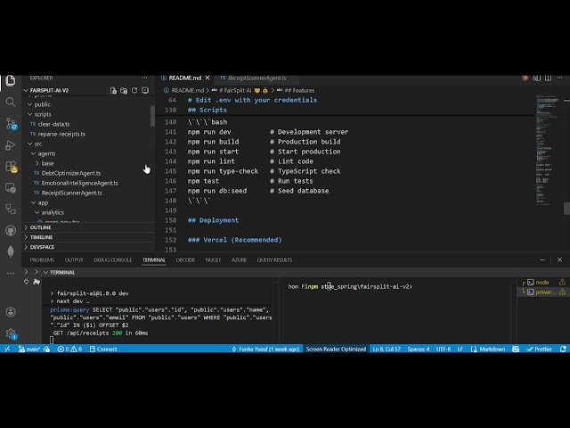Expand the OUTLINE section
The height and width of the screenshot is (428, 570).
(40, 227)
